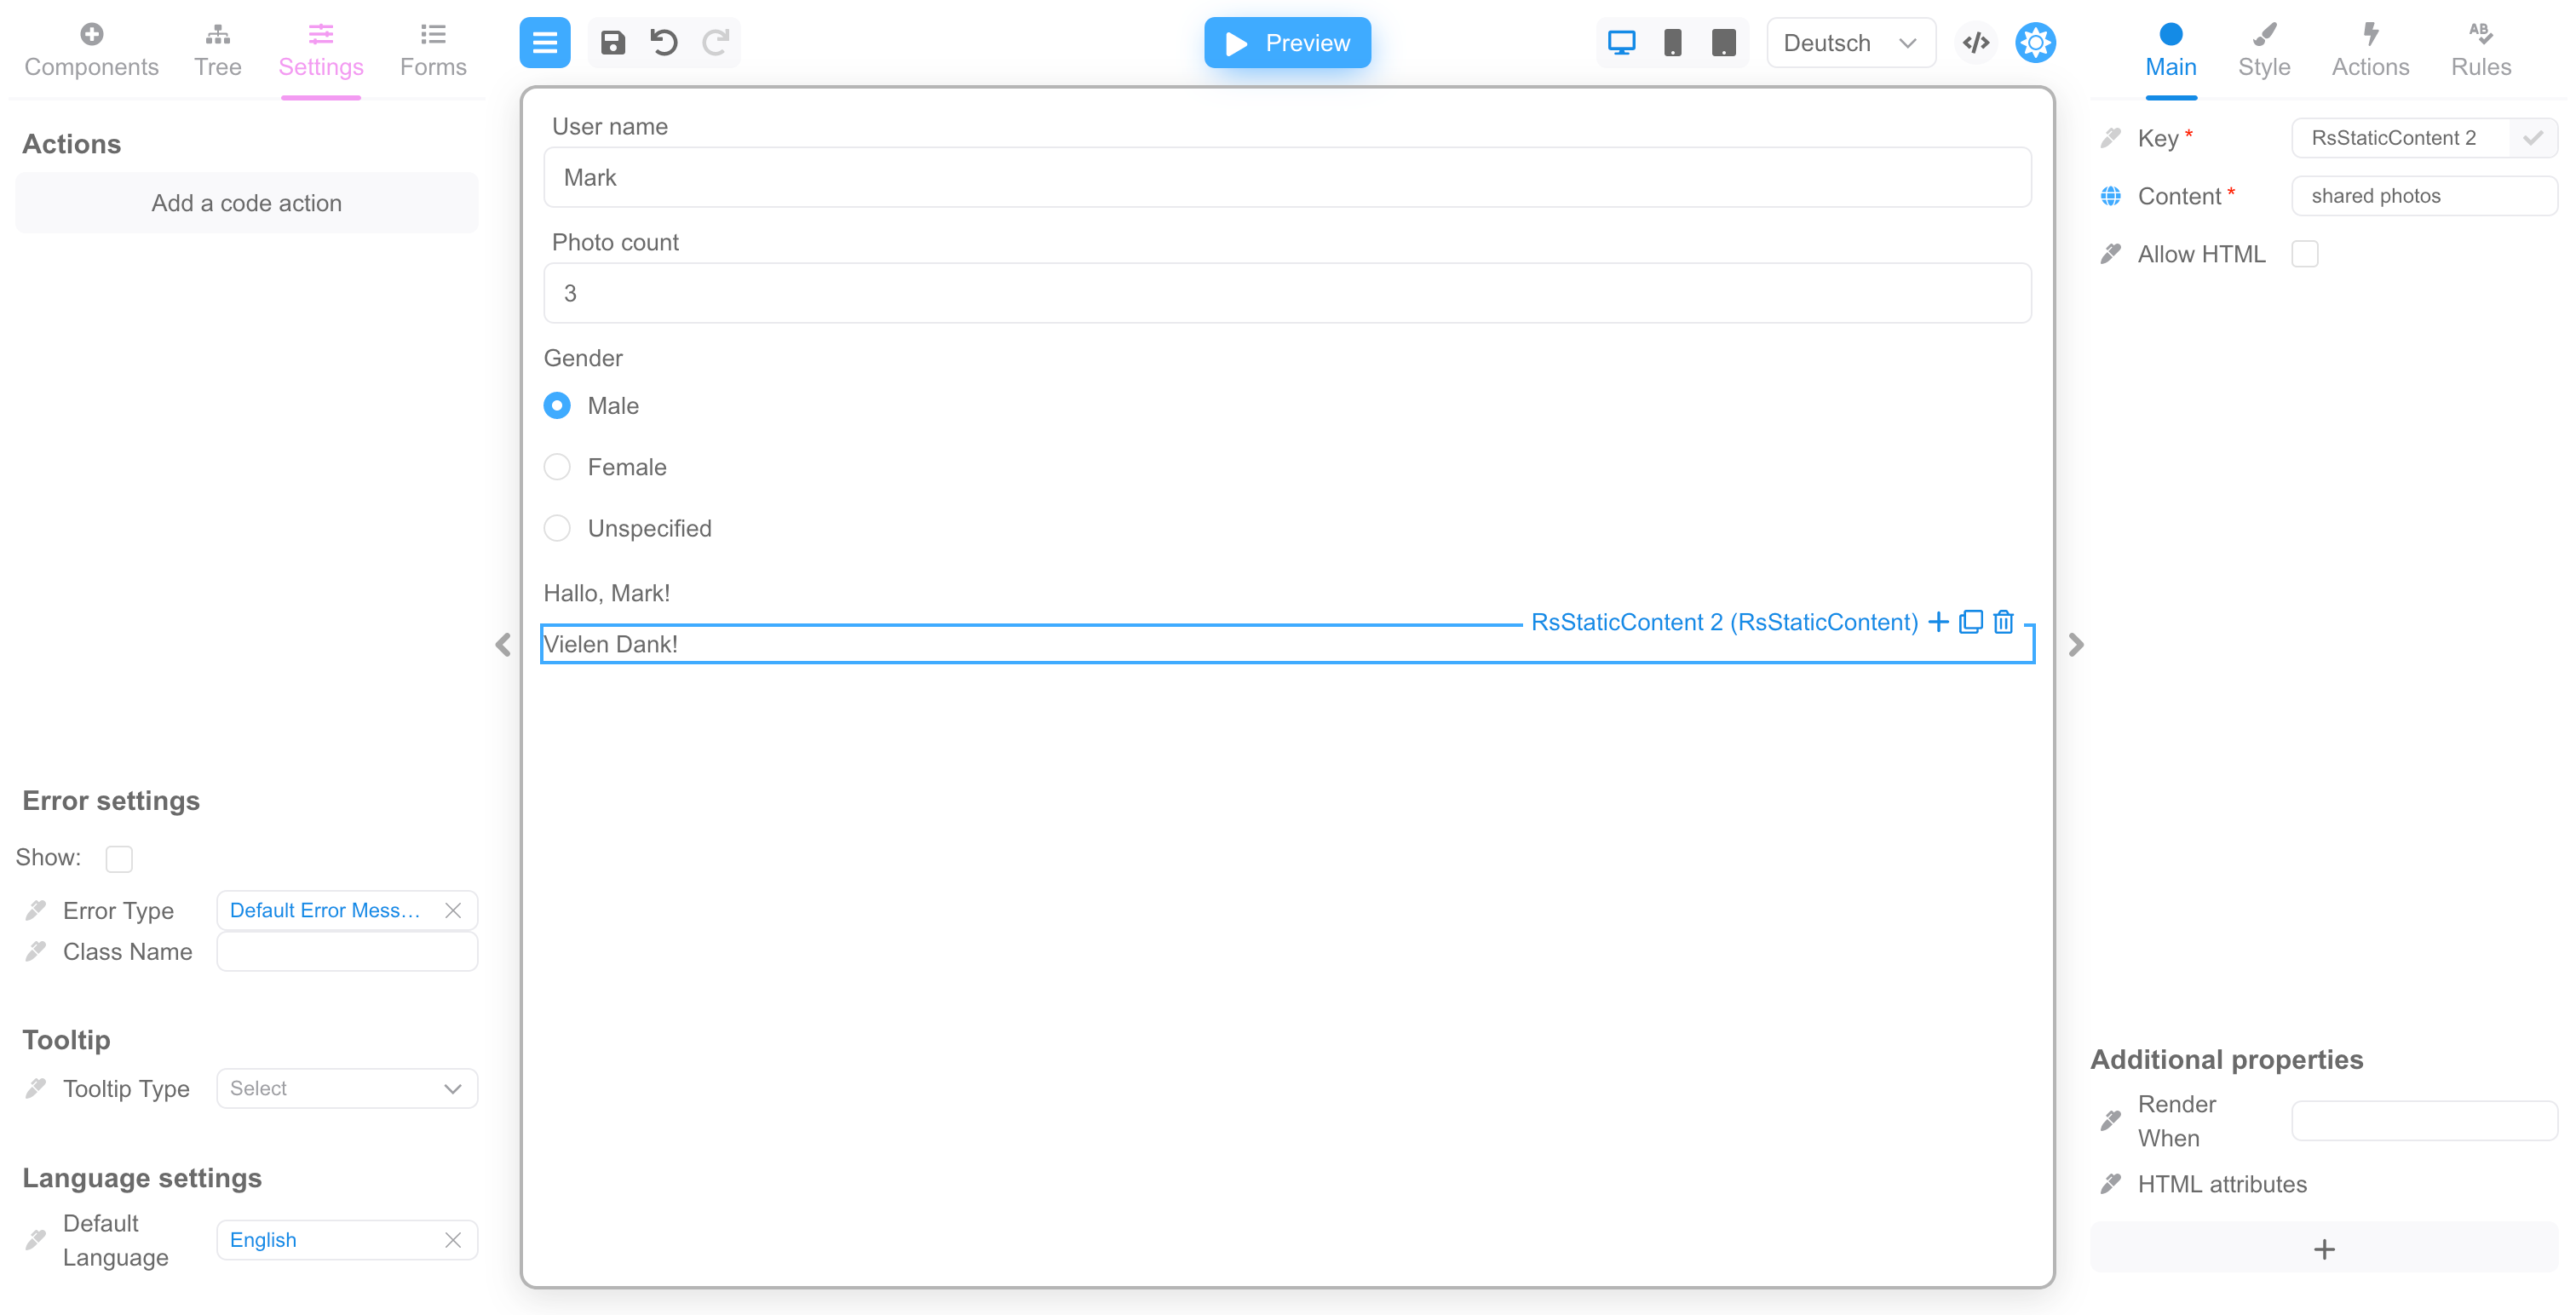Toggle the Show error settings checkbox
Image resolution: width=2576 pixels, height=1315 pixels.
[119, 857]
